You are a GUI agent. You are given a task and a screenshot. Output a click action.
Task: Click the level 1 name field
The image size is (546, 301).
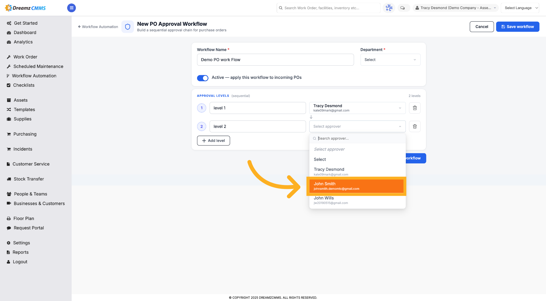pos(258,108)
